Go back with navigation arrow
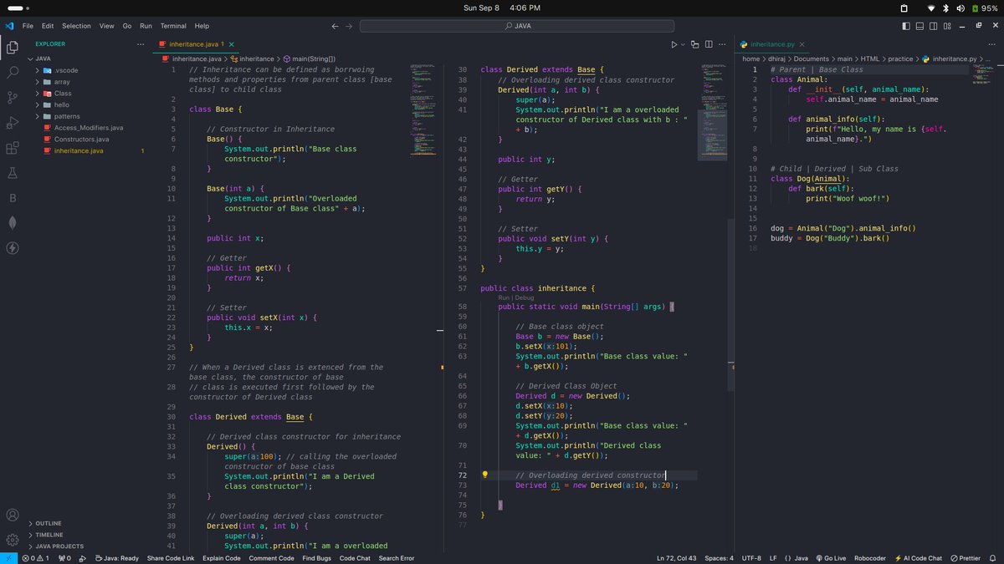Viewport: 1004px width, 564px height. pyautogui.click(x=336, y=26)
